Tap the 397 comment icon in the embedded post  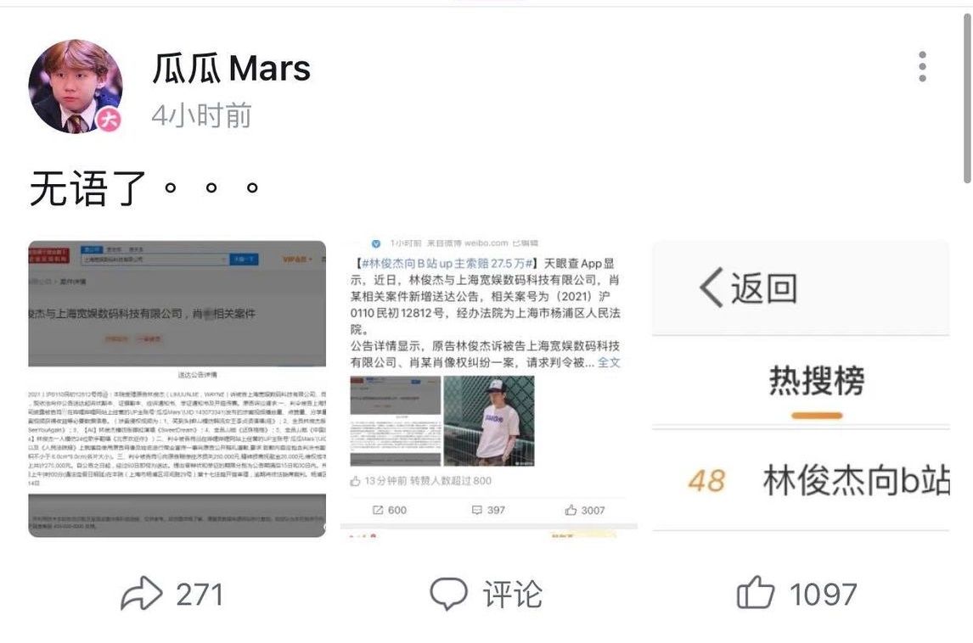(476, 510)
